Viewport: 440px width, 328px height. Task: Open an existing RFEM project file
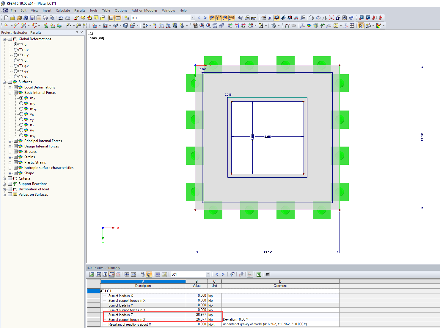(12, 18)
